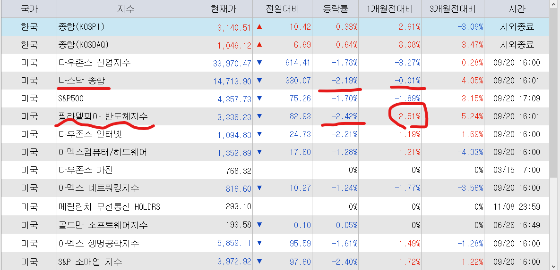Screen dimensions: 560x270
Task: Click the semiconductor change rate -2.42%
Action: [345, 116]
